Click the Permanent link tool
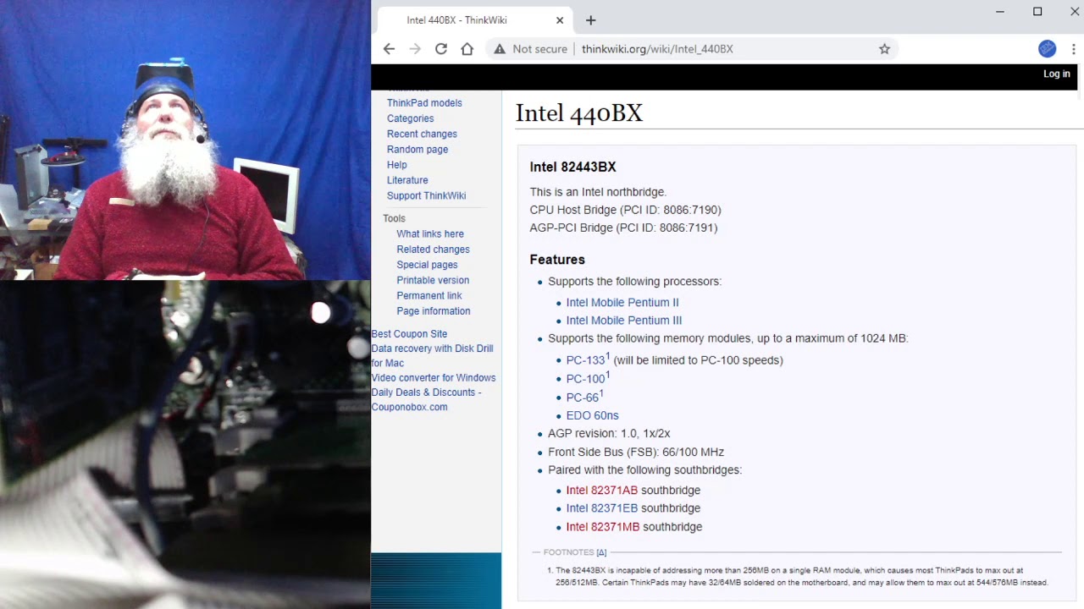 [429, 295]
